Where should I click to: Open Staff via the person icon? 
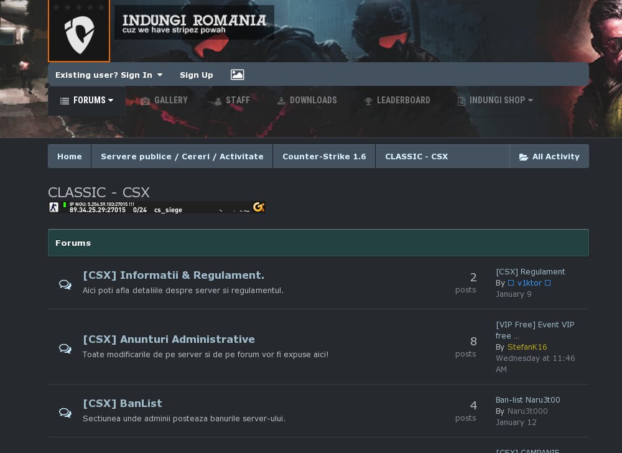218,101
